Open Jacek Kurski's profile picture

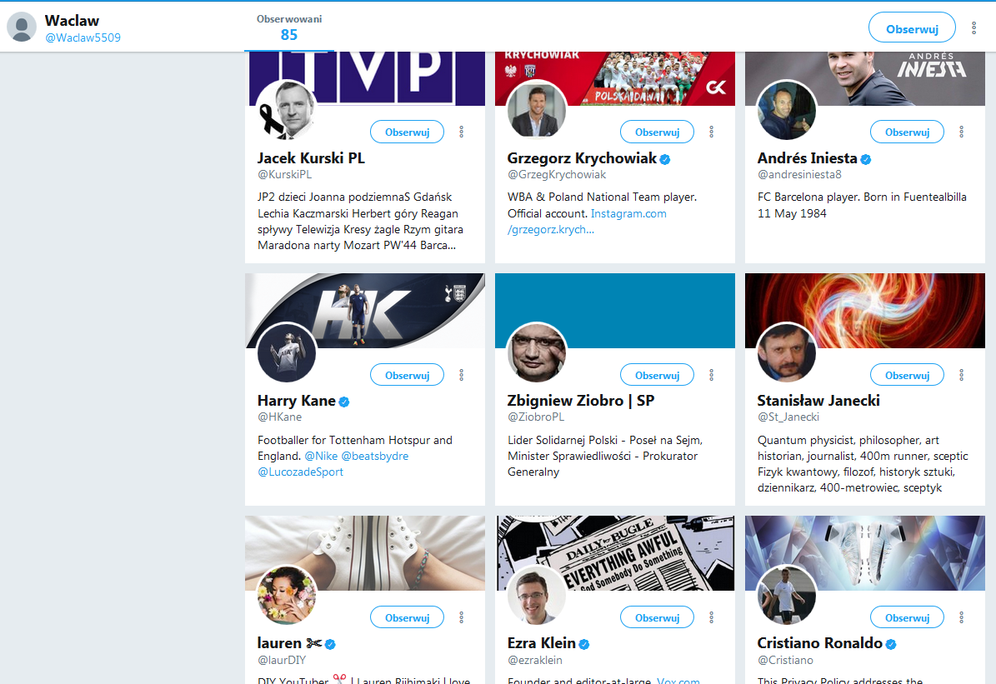287,110
